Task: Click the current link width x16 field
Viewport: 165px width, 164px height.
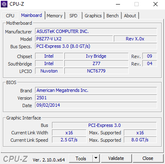Action: point(69,133)
